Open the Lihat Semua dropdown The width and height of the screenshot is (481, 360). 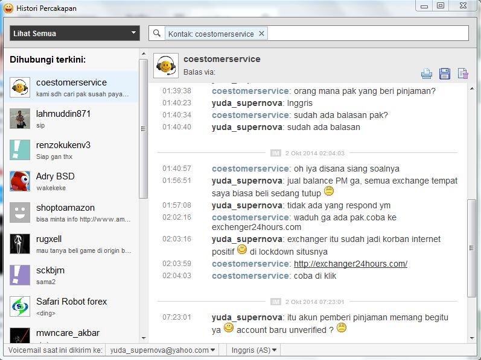(75, 33)
